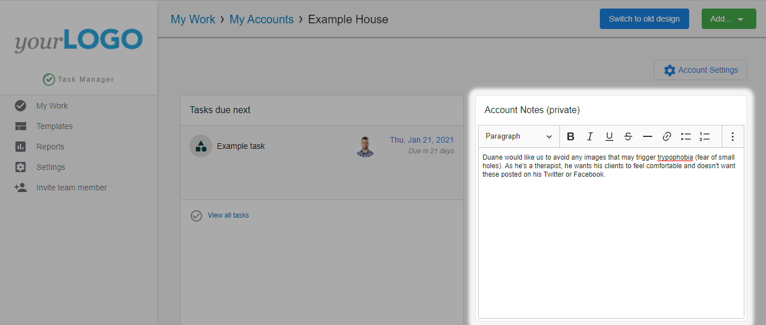
Task: Create a bulleted list in notes
Action: [x=686, y=136]
